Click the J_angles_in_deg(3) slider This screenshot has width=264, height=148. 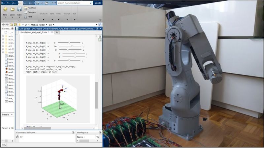70,50
